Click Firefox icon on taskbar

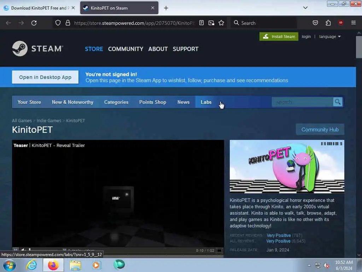[53, 265]
